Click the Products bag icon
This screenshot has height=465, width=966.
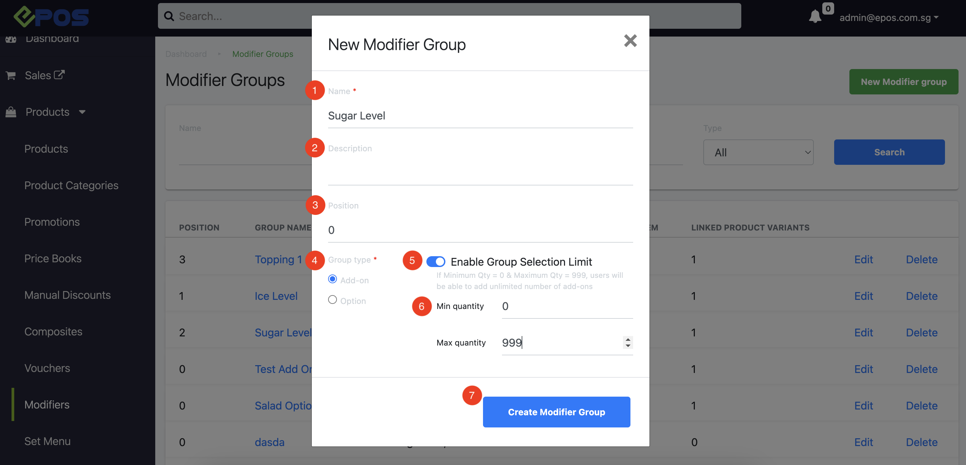tap(11, 112)
